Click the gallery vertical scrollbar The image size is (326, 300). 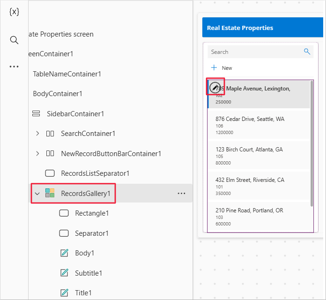311,143
